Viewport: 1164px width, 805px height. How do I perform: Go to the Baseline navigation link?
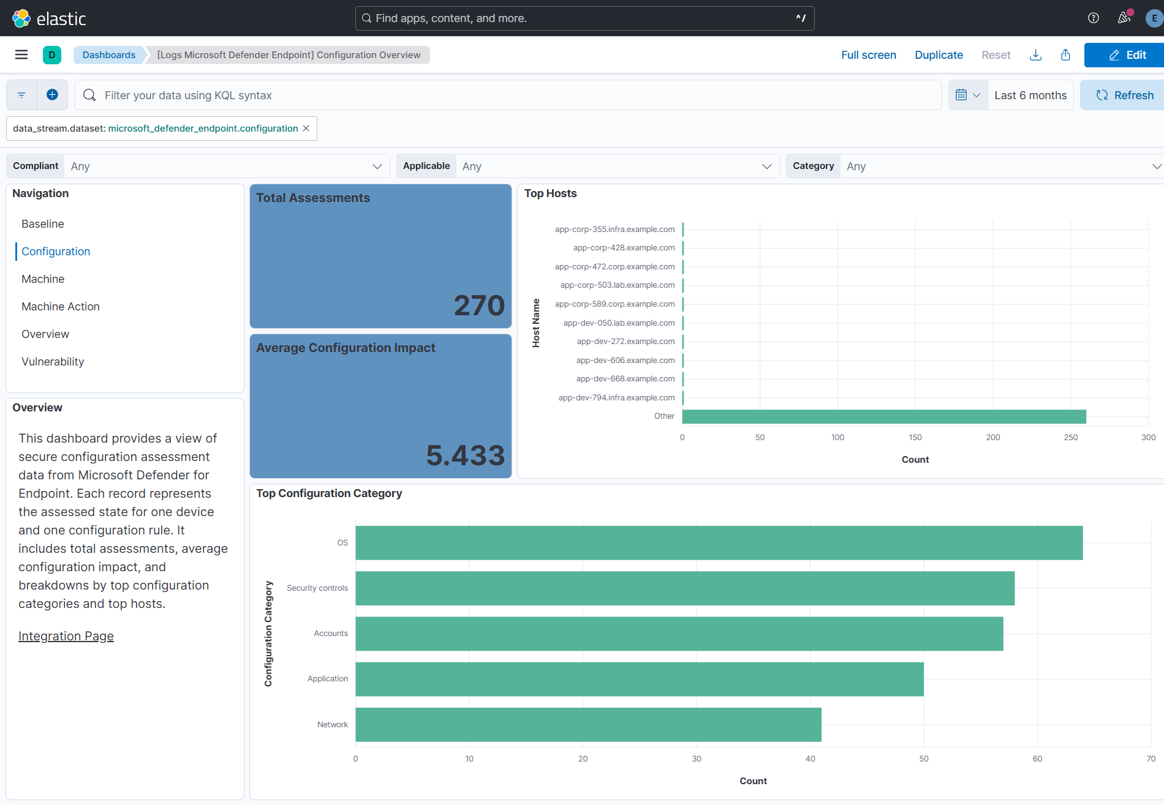click(x=43, y=224)
